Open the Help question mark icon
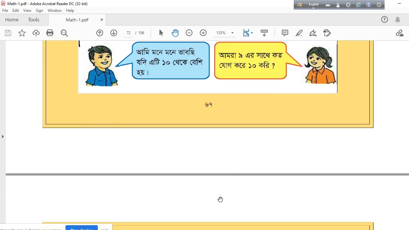The image size is (409, 230). [x=384, y=20]
